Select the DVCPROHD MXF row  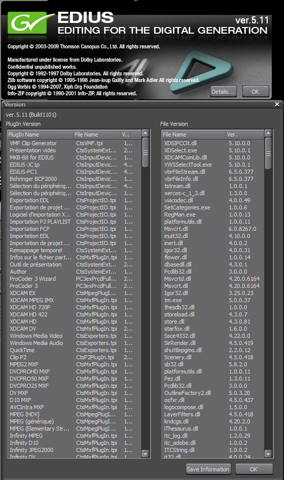(x=74, y=371)
